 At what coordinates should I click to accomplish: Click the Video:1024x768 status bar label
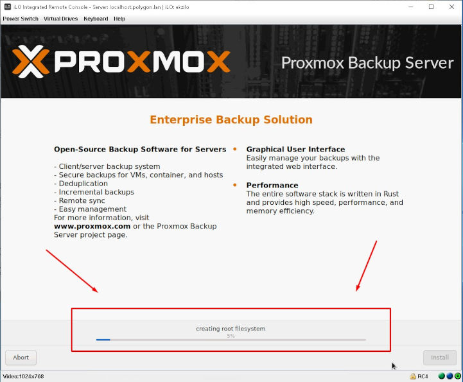point(23,376)
